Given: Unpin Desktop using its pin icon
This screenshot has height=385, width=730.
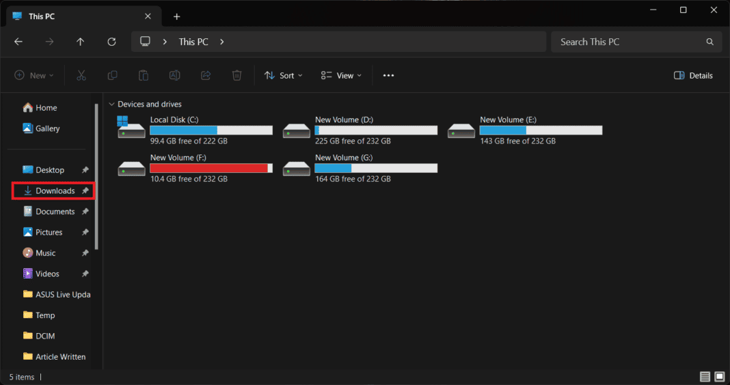Looking at the screenshot, I should [x=85, y=170].
